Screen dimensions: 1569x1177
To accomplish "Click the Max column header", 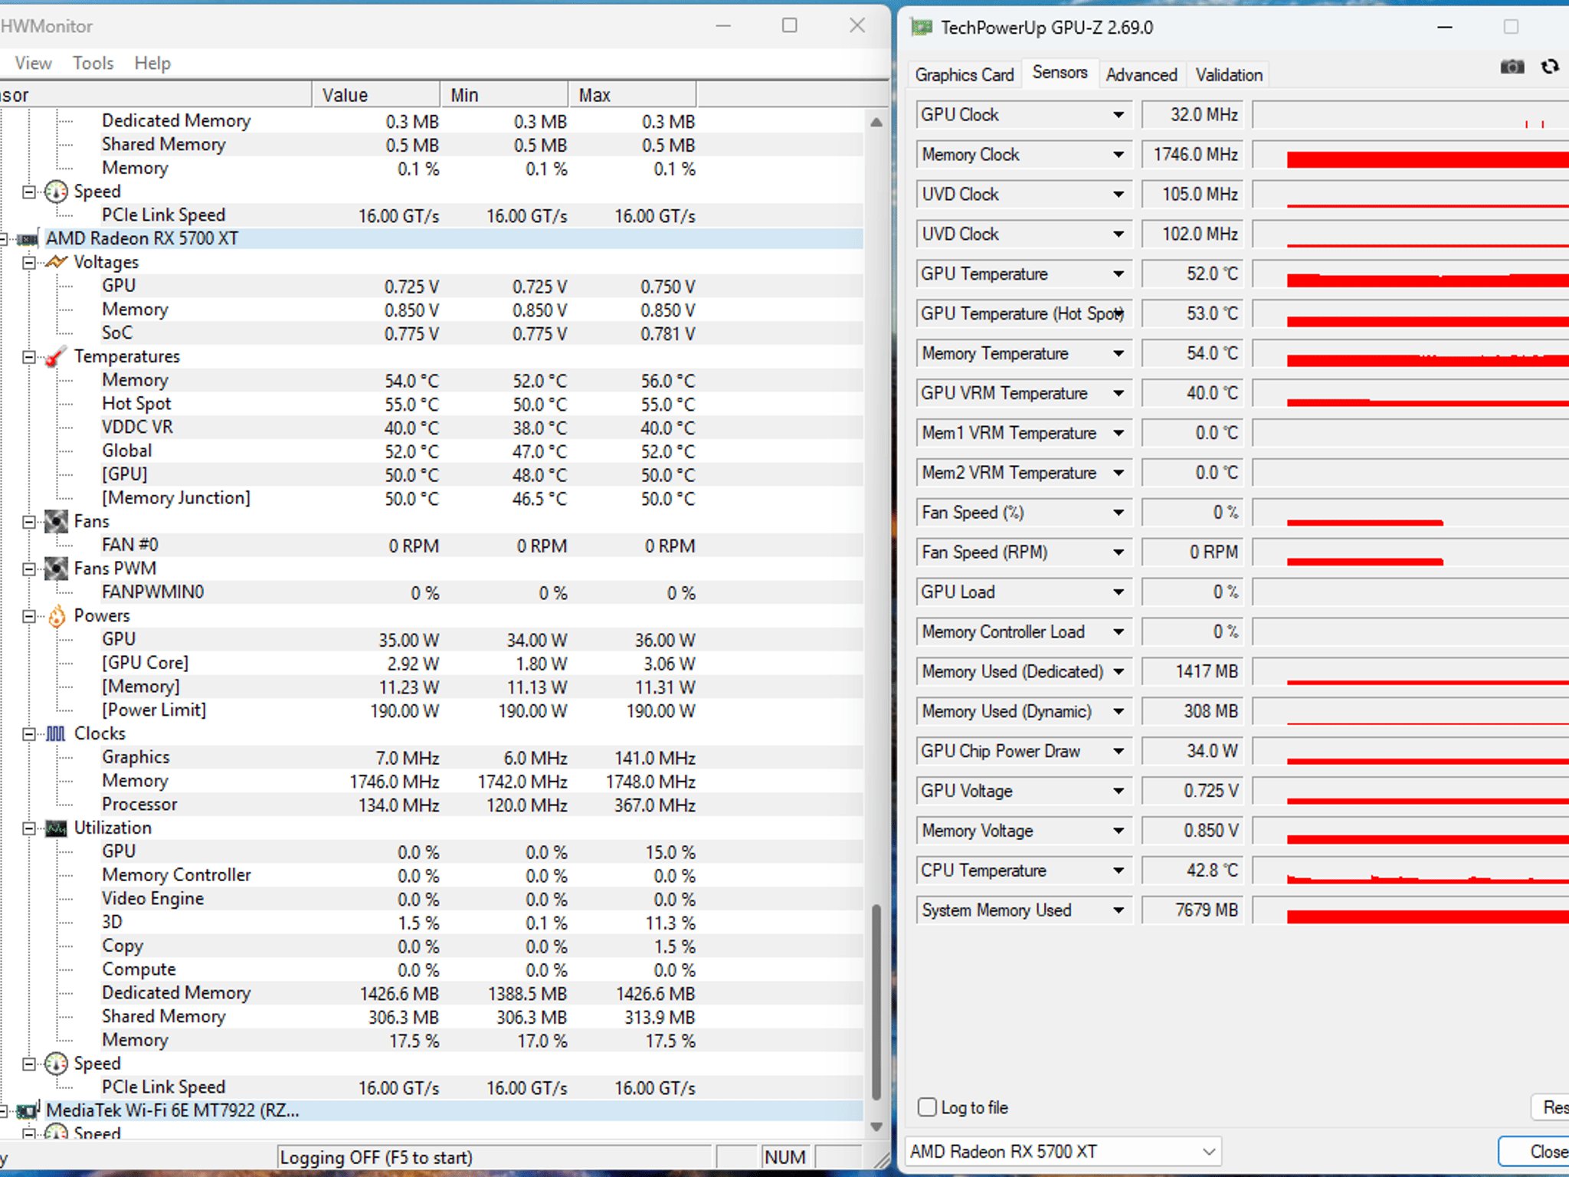I will pos(633,95).
